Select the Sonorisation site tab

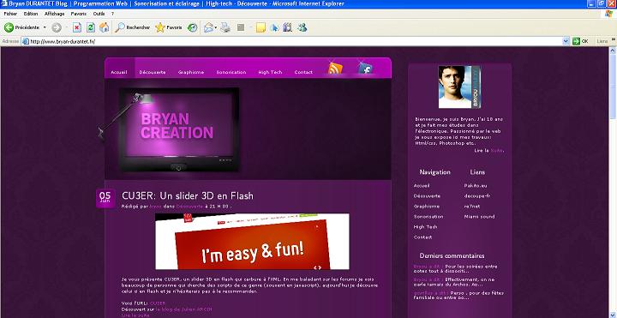click(231, 72)
